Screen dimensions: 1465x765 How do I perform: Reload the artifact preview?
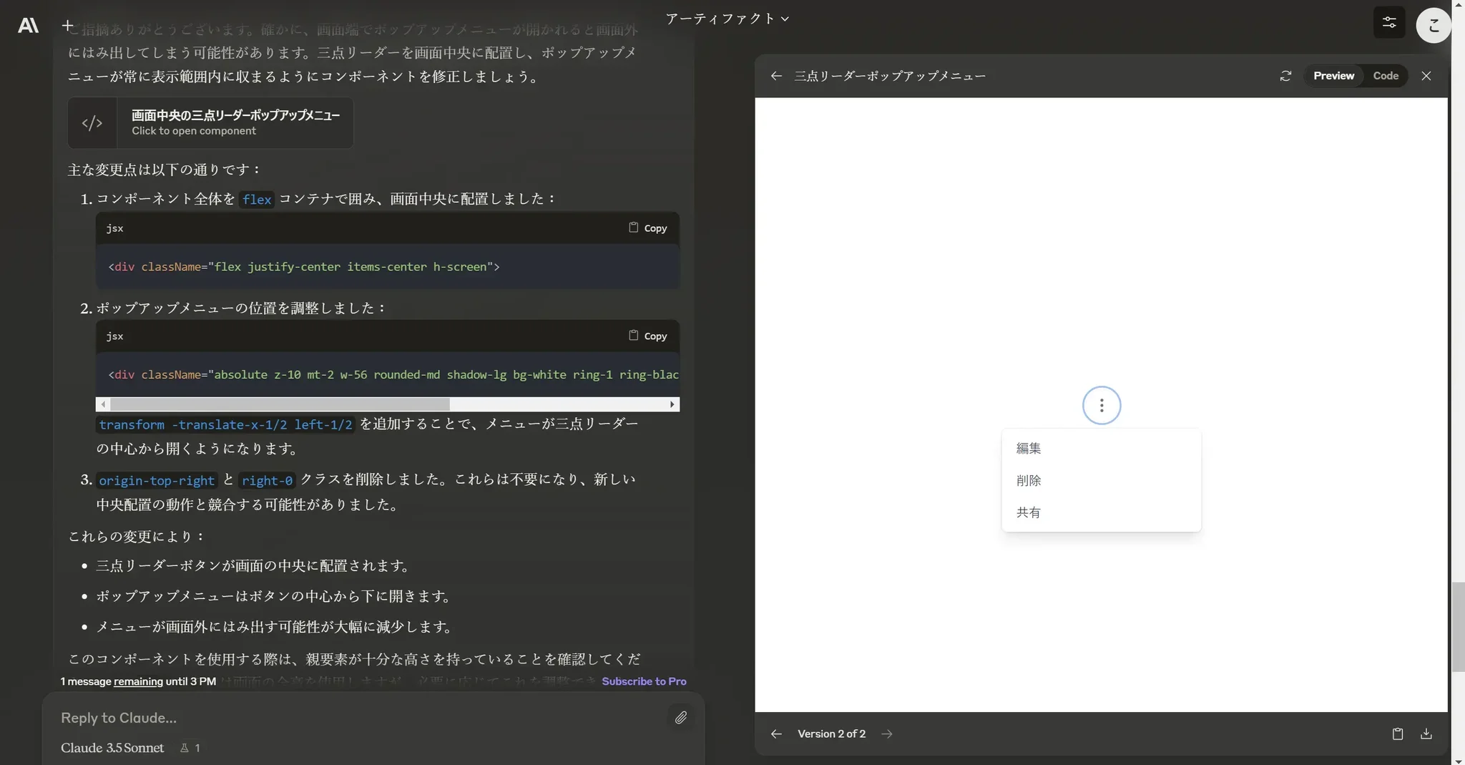coord(1285,76)
